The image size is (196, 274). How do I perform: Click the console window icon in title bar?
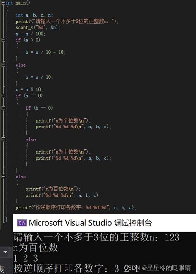[22, 223]
